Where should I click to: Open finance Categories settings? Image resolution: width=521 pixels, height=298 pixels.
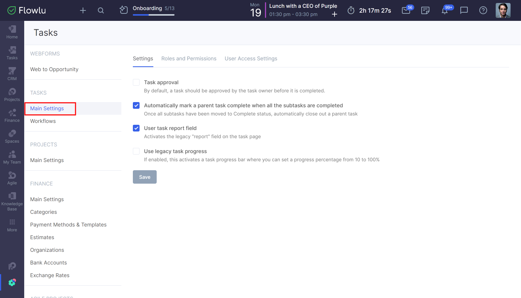[44, 212]
